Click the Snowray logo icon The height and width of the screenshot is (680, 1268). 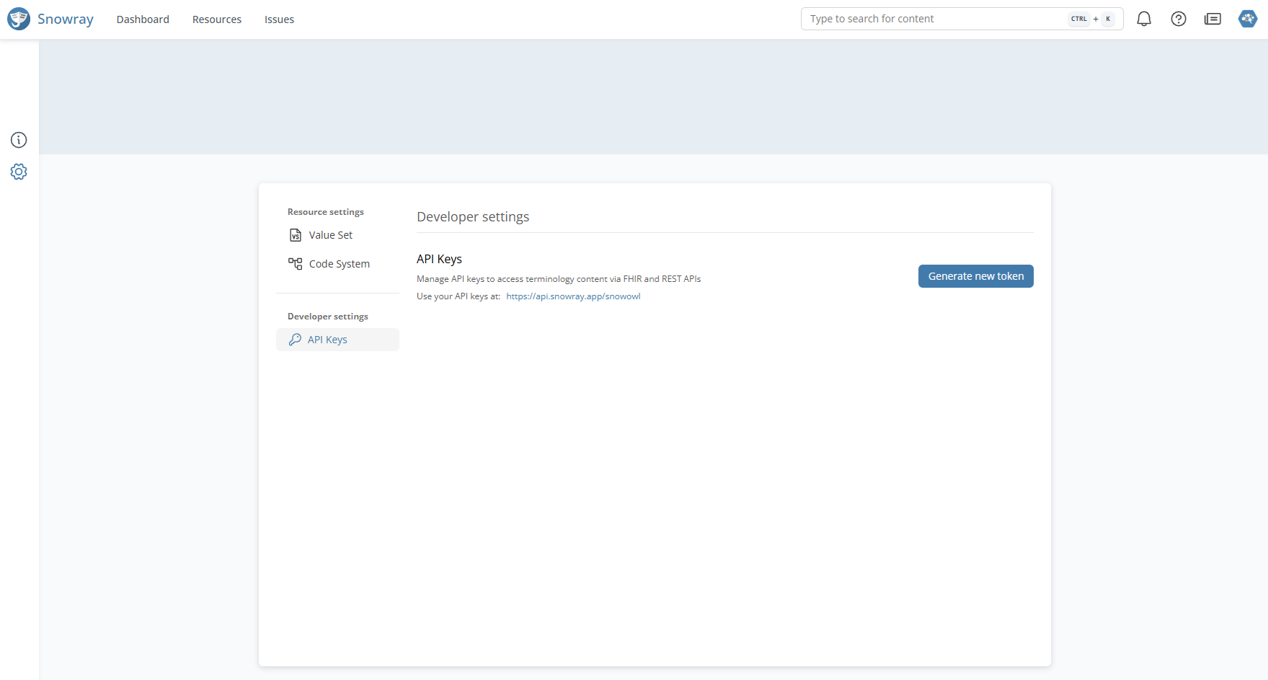[19, 19]
